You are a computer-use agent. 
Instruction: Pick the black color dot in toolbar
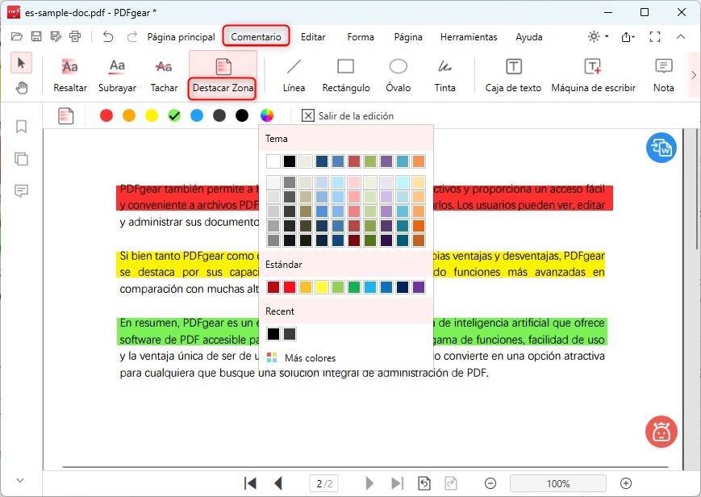[x=242, y=115]
